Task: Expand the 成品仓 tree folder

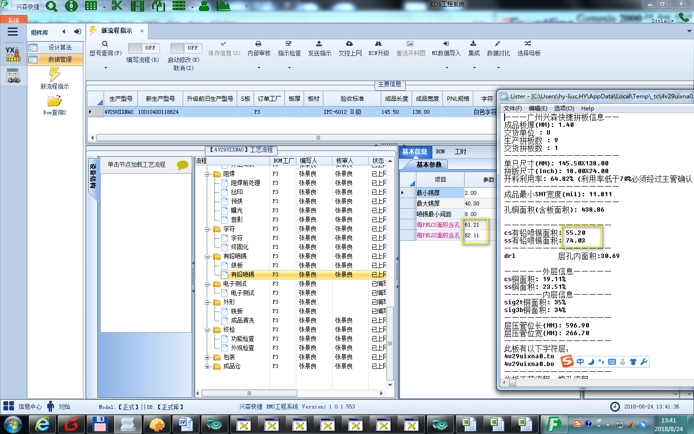Action: [x=207, y=366]
